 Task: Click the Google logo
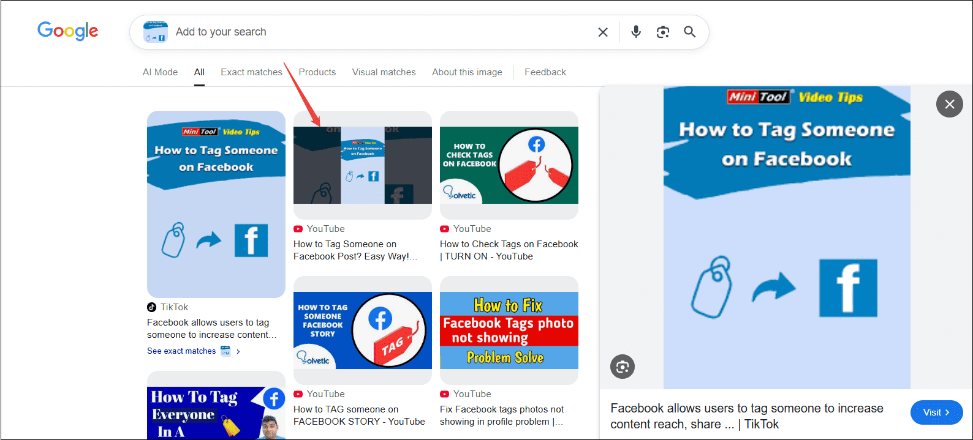(68, 31)
